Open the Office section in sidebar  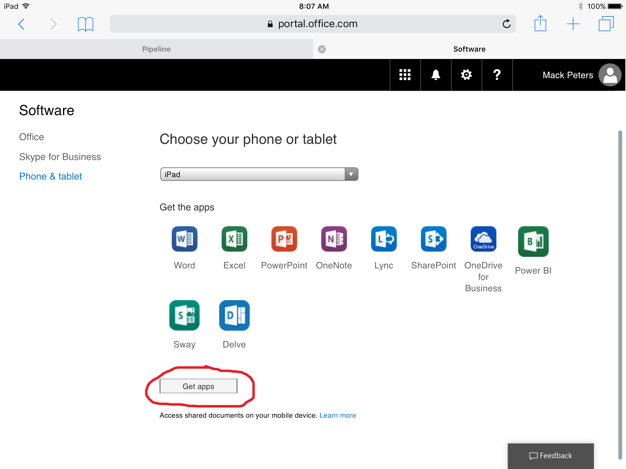[x=32, y=137]
